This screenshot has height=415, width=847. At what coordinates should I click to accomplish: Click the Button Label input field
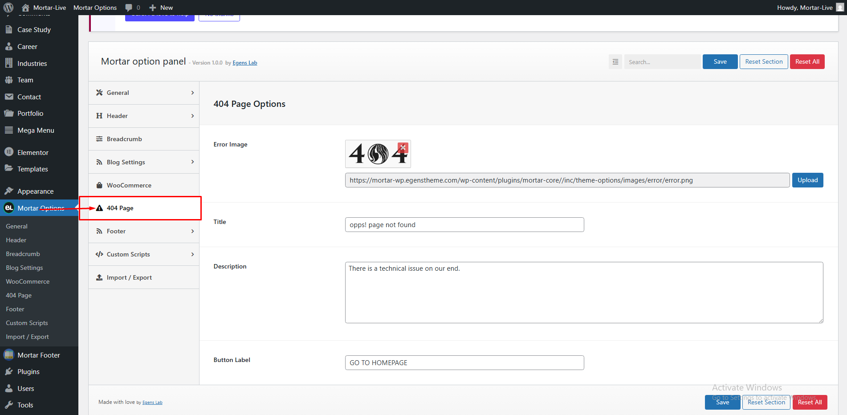pyautogui.click(x=464, y=363)
